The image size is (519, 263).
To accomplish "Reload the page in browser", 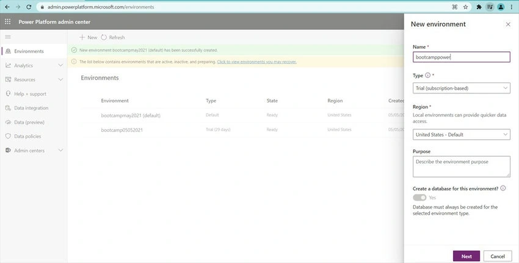I will click(x=29, y=7).
